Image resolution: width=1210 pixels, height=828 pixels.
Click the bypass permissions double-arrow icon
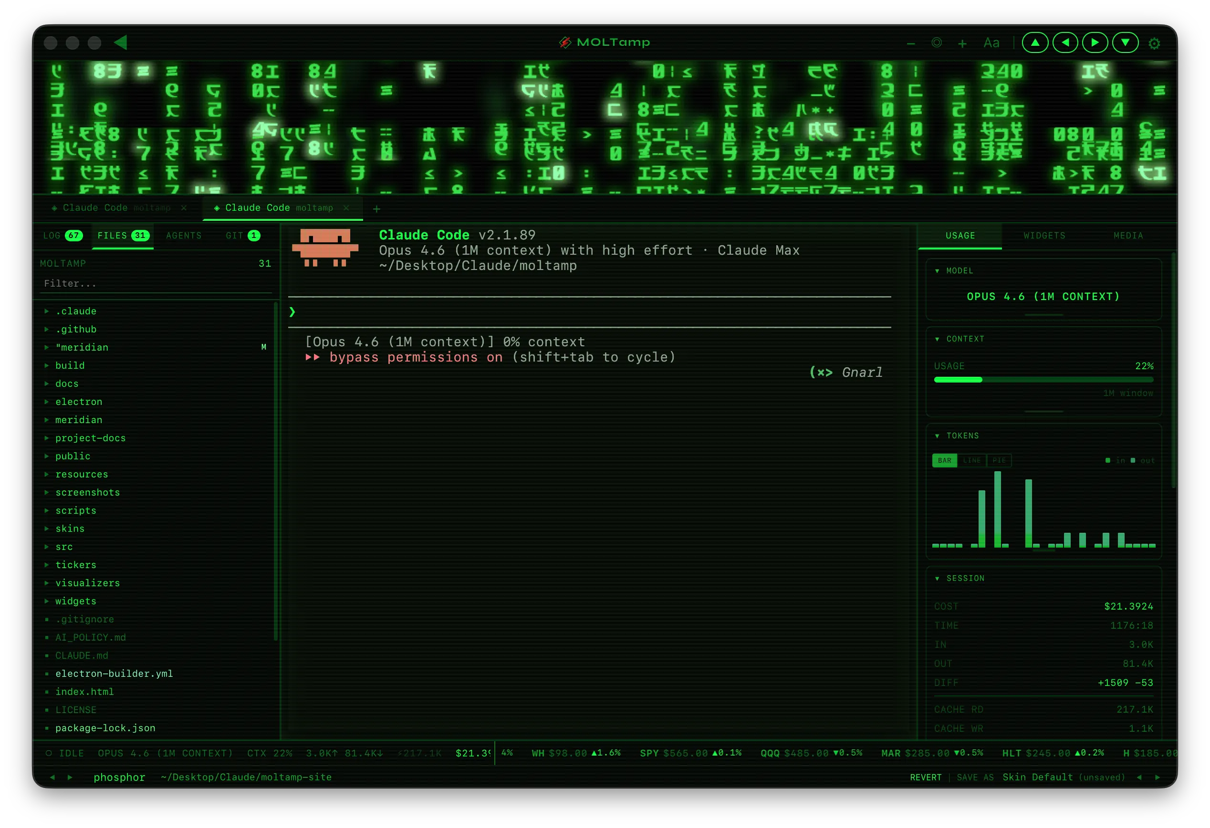[313, 357]
